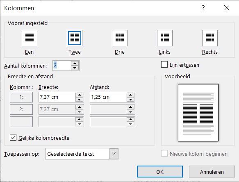239x182 pixels.
Task: Uncheck Gelijke kolombreedte checkbox
Action: [x=13, y=137]
